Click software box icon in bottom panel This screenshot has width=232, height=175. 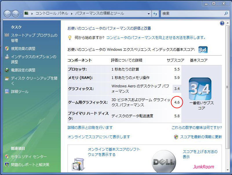coord(78,164)
